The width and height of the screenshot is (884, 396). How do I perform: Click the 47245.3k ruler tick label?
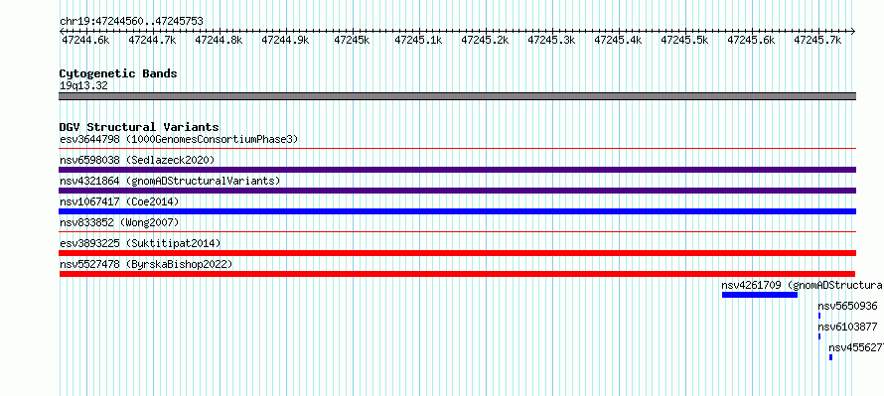[x=551, y=40]
